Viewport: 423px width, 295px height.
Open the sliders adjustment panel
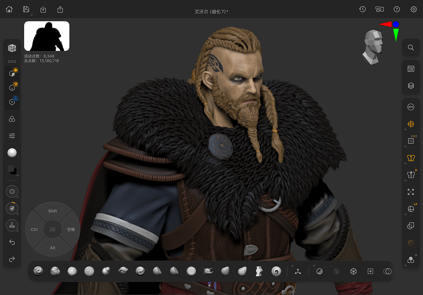pos(12,136)
